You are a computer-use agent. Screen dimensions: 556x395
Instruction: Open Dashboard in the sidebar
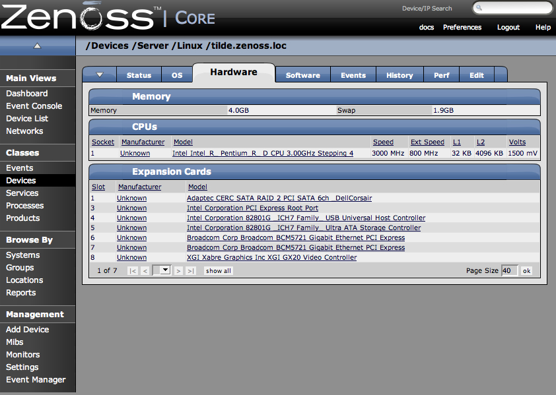(26, 94)
